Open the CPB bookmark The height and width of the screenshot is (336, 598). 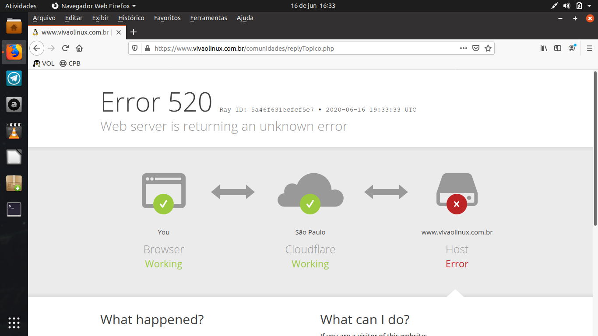click(70, 63)
